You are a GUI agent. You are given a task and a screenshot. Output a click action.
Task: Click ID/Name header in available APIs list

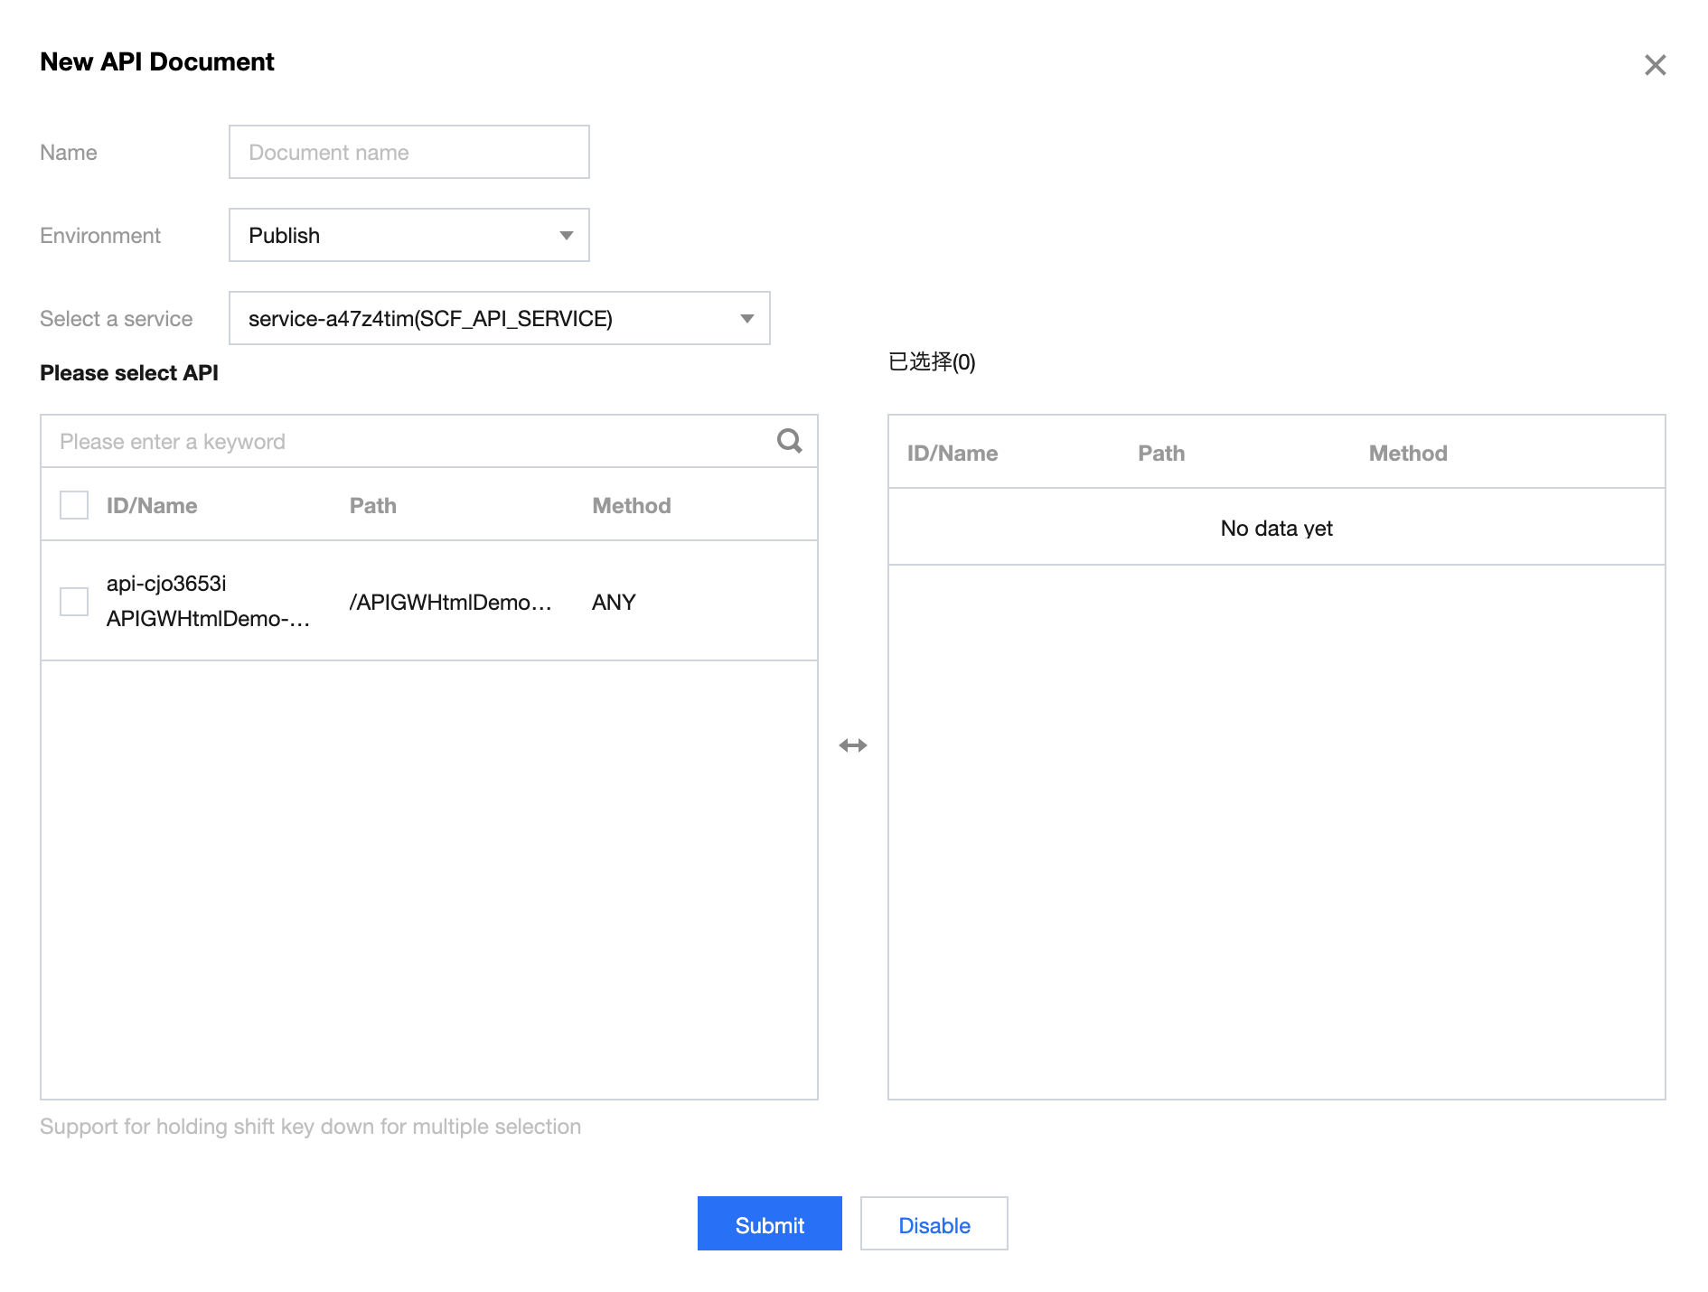(152, 506)
